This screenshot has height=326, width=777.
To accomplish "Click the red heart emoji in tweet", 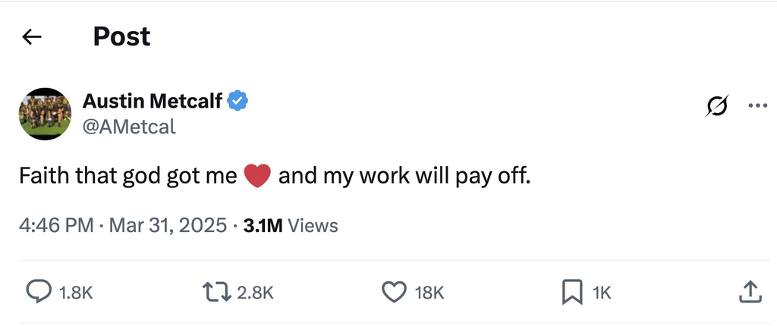I will [x=258, y=176].
